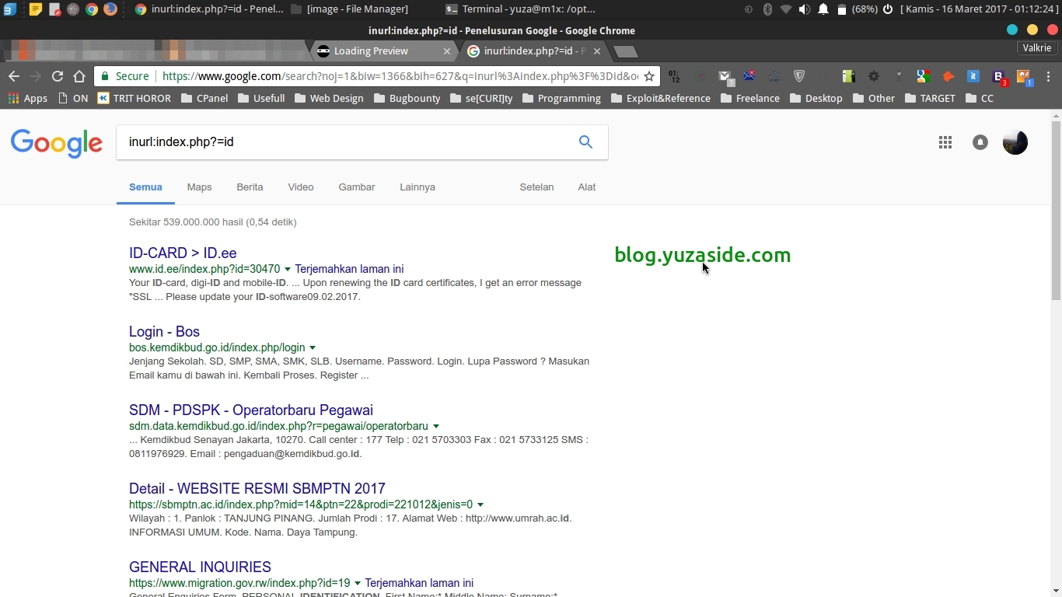Click the green bottle extension icon
The width and height of the screenshot is (1062, 597).
848,76
